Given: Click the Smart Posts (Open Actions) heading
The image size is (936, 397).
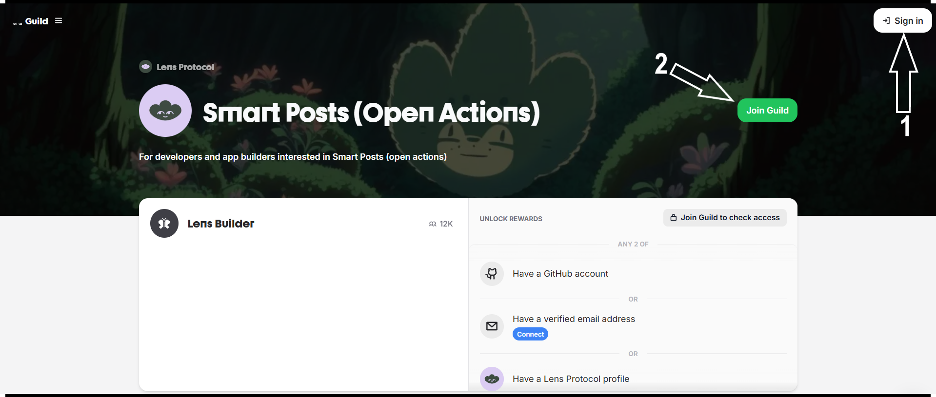Looking at the screenshot, I should point(371,113).
